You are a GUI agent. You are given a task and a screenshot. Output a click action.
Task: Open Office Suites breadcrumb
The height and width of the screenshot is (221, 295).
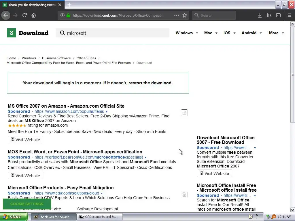coord(86,58)
